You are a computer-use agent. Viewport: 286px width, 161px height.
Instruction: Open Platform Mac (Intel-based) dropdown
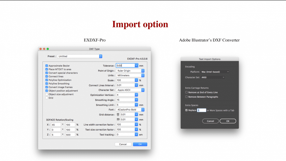click(x=215, y=72)
